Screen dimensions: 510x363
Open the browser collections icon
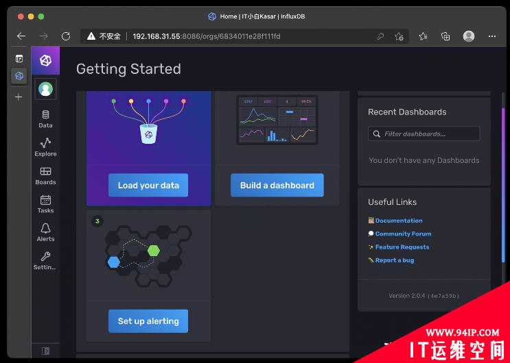pyautogui.click(x=445, y=36)
